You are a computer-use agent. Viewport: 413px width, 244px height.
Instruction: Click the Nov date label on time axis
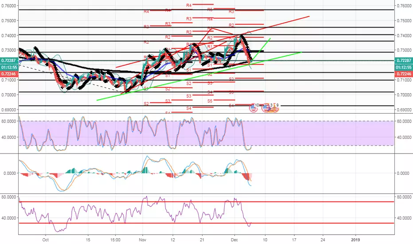(143, 240)
